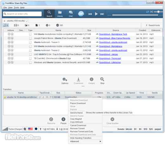Stop the current search

(102, 81)
